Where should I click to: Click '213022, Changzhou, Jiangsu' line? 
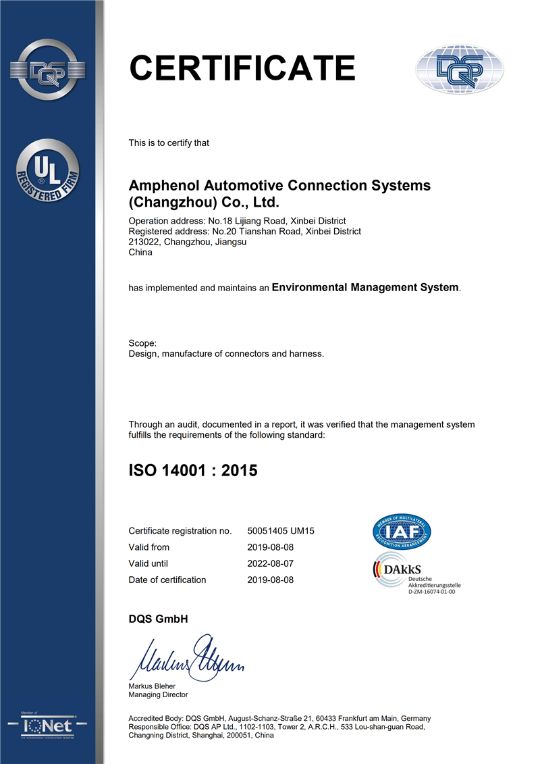188,242
